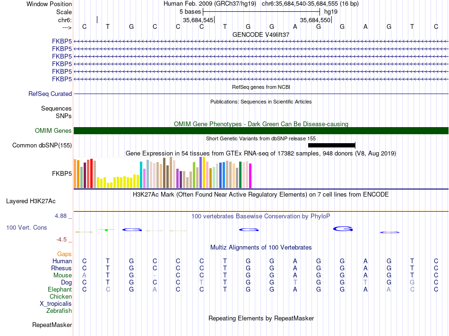Viewport: 449px width, 336px height.
Task: Open Multiz Alignments of 100 Vertebrates title
Action: click(261, 247)
